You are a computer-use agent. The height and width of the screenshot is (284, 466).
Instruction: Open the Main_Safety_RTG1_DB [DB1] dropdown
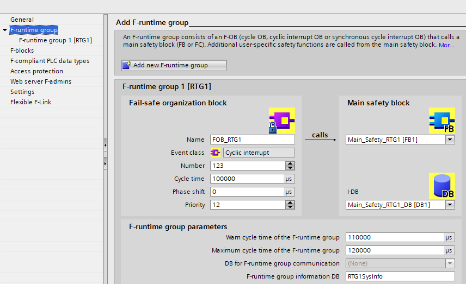450,205
